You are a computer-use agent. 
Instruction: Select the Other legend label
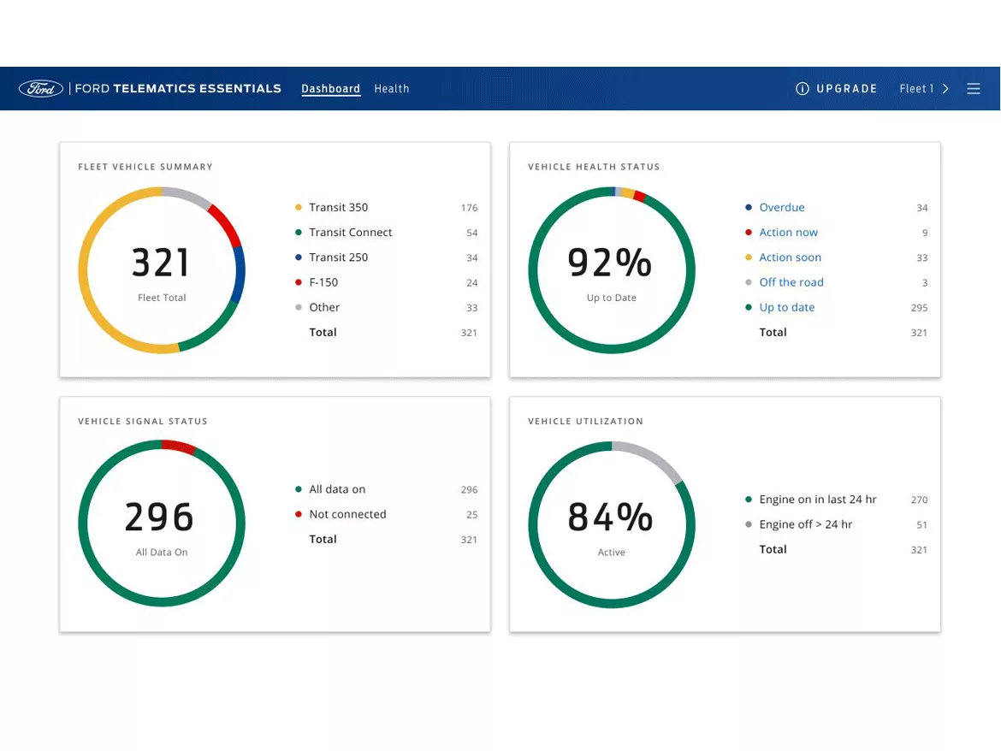[x=324, y=307]
